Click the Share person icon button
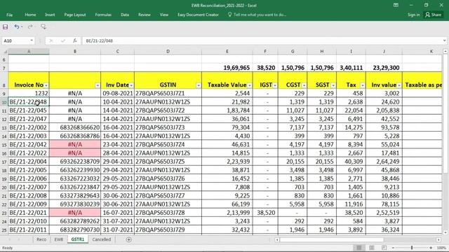 pos(434,15)
